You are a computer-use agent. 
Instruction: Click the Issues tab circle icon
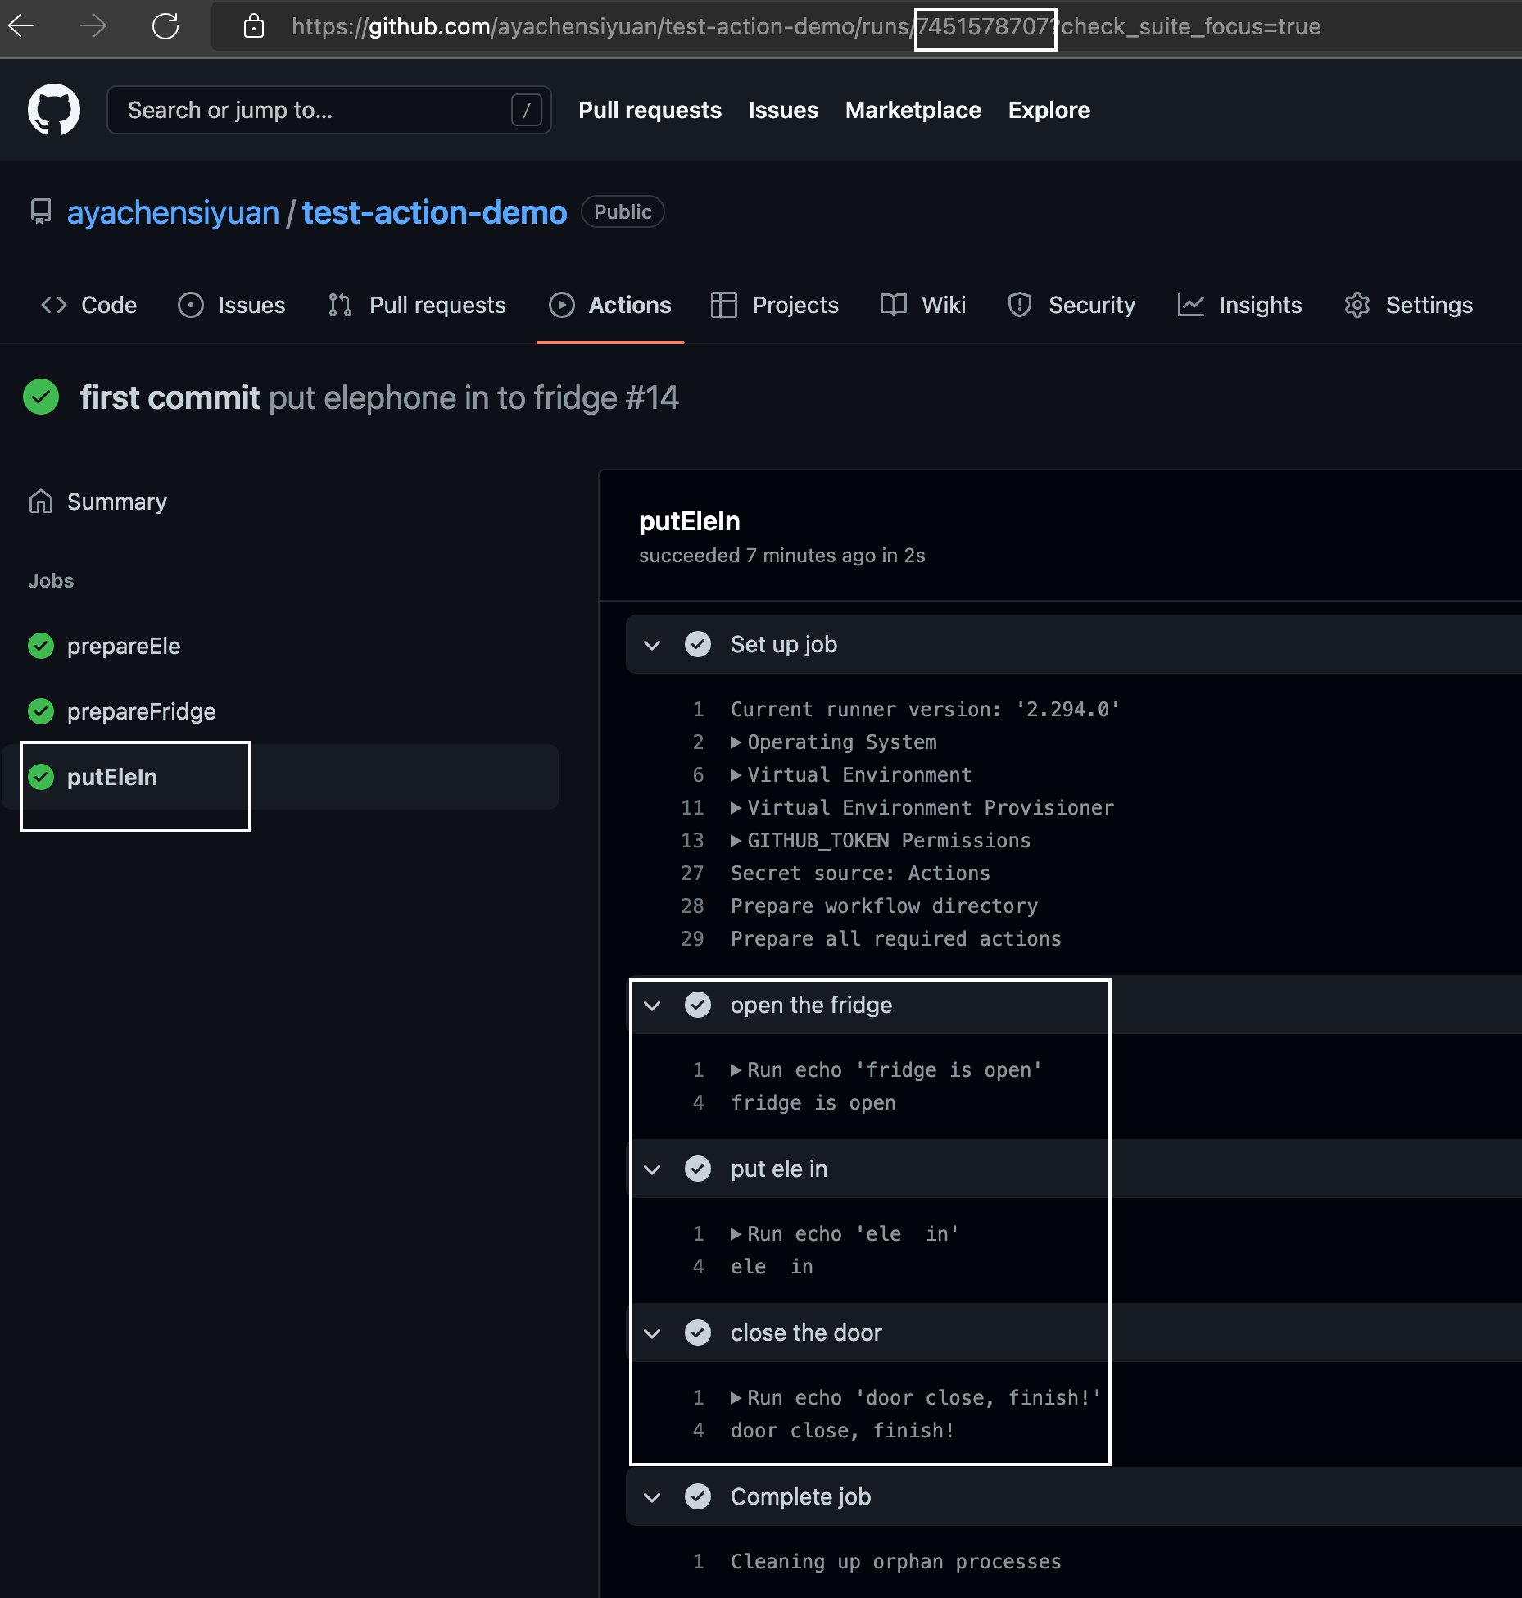(x=191, y=305)
